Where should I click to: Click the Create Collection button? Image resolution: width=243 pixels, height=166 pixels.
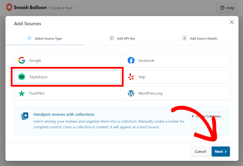click(206, 116)
